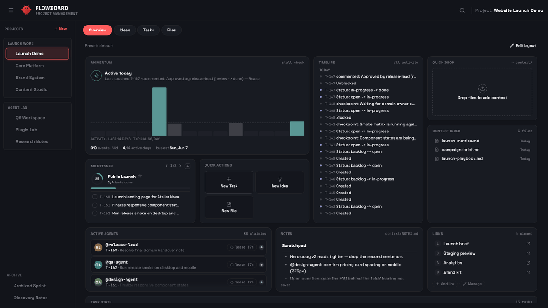Star the Public Launch milestone
Viewport: 548px width, 308px height.
pos(140,176)
